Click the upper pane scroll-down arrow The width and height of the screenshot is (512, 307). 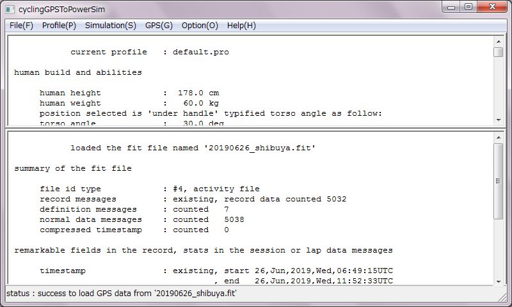pyautogui.click(x=499, y=120)
